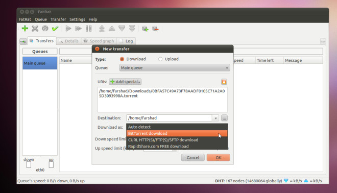Click the X delete transfer toolbar icon
337x193 pixels.
click(35, 29)
